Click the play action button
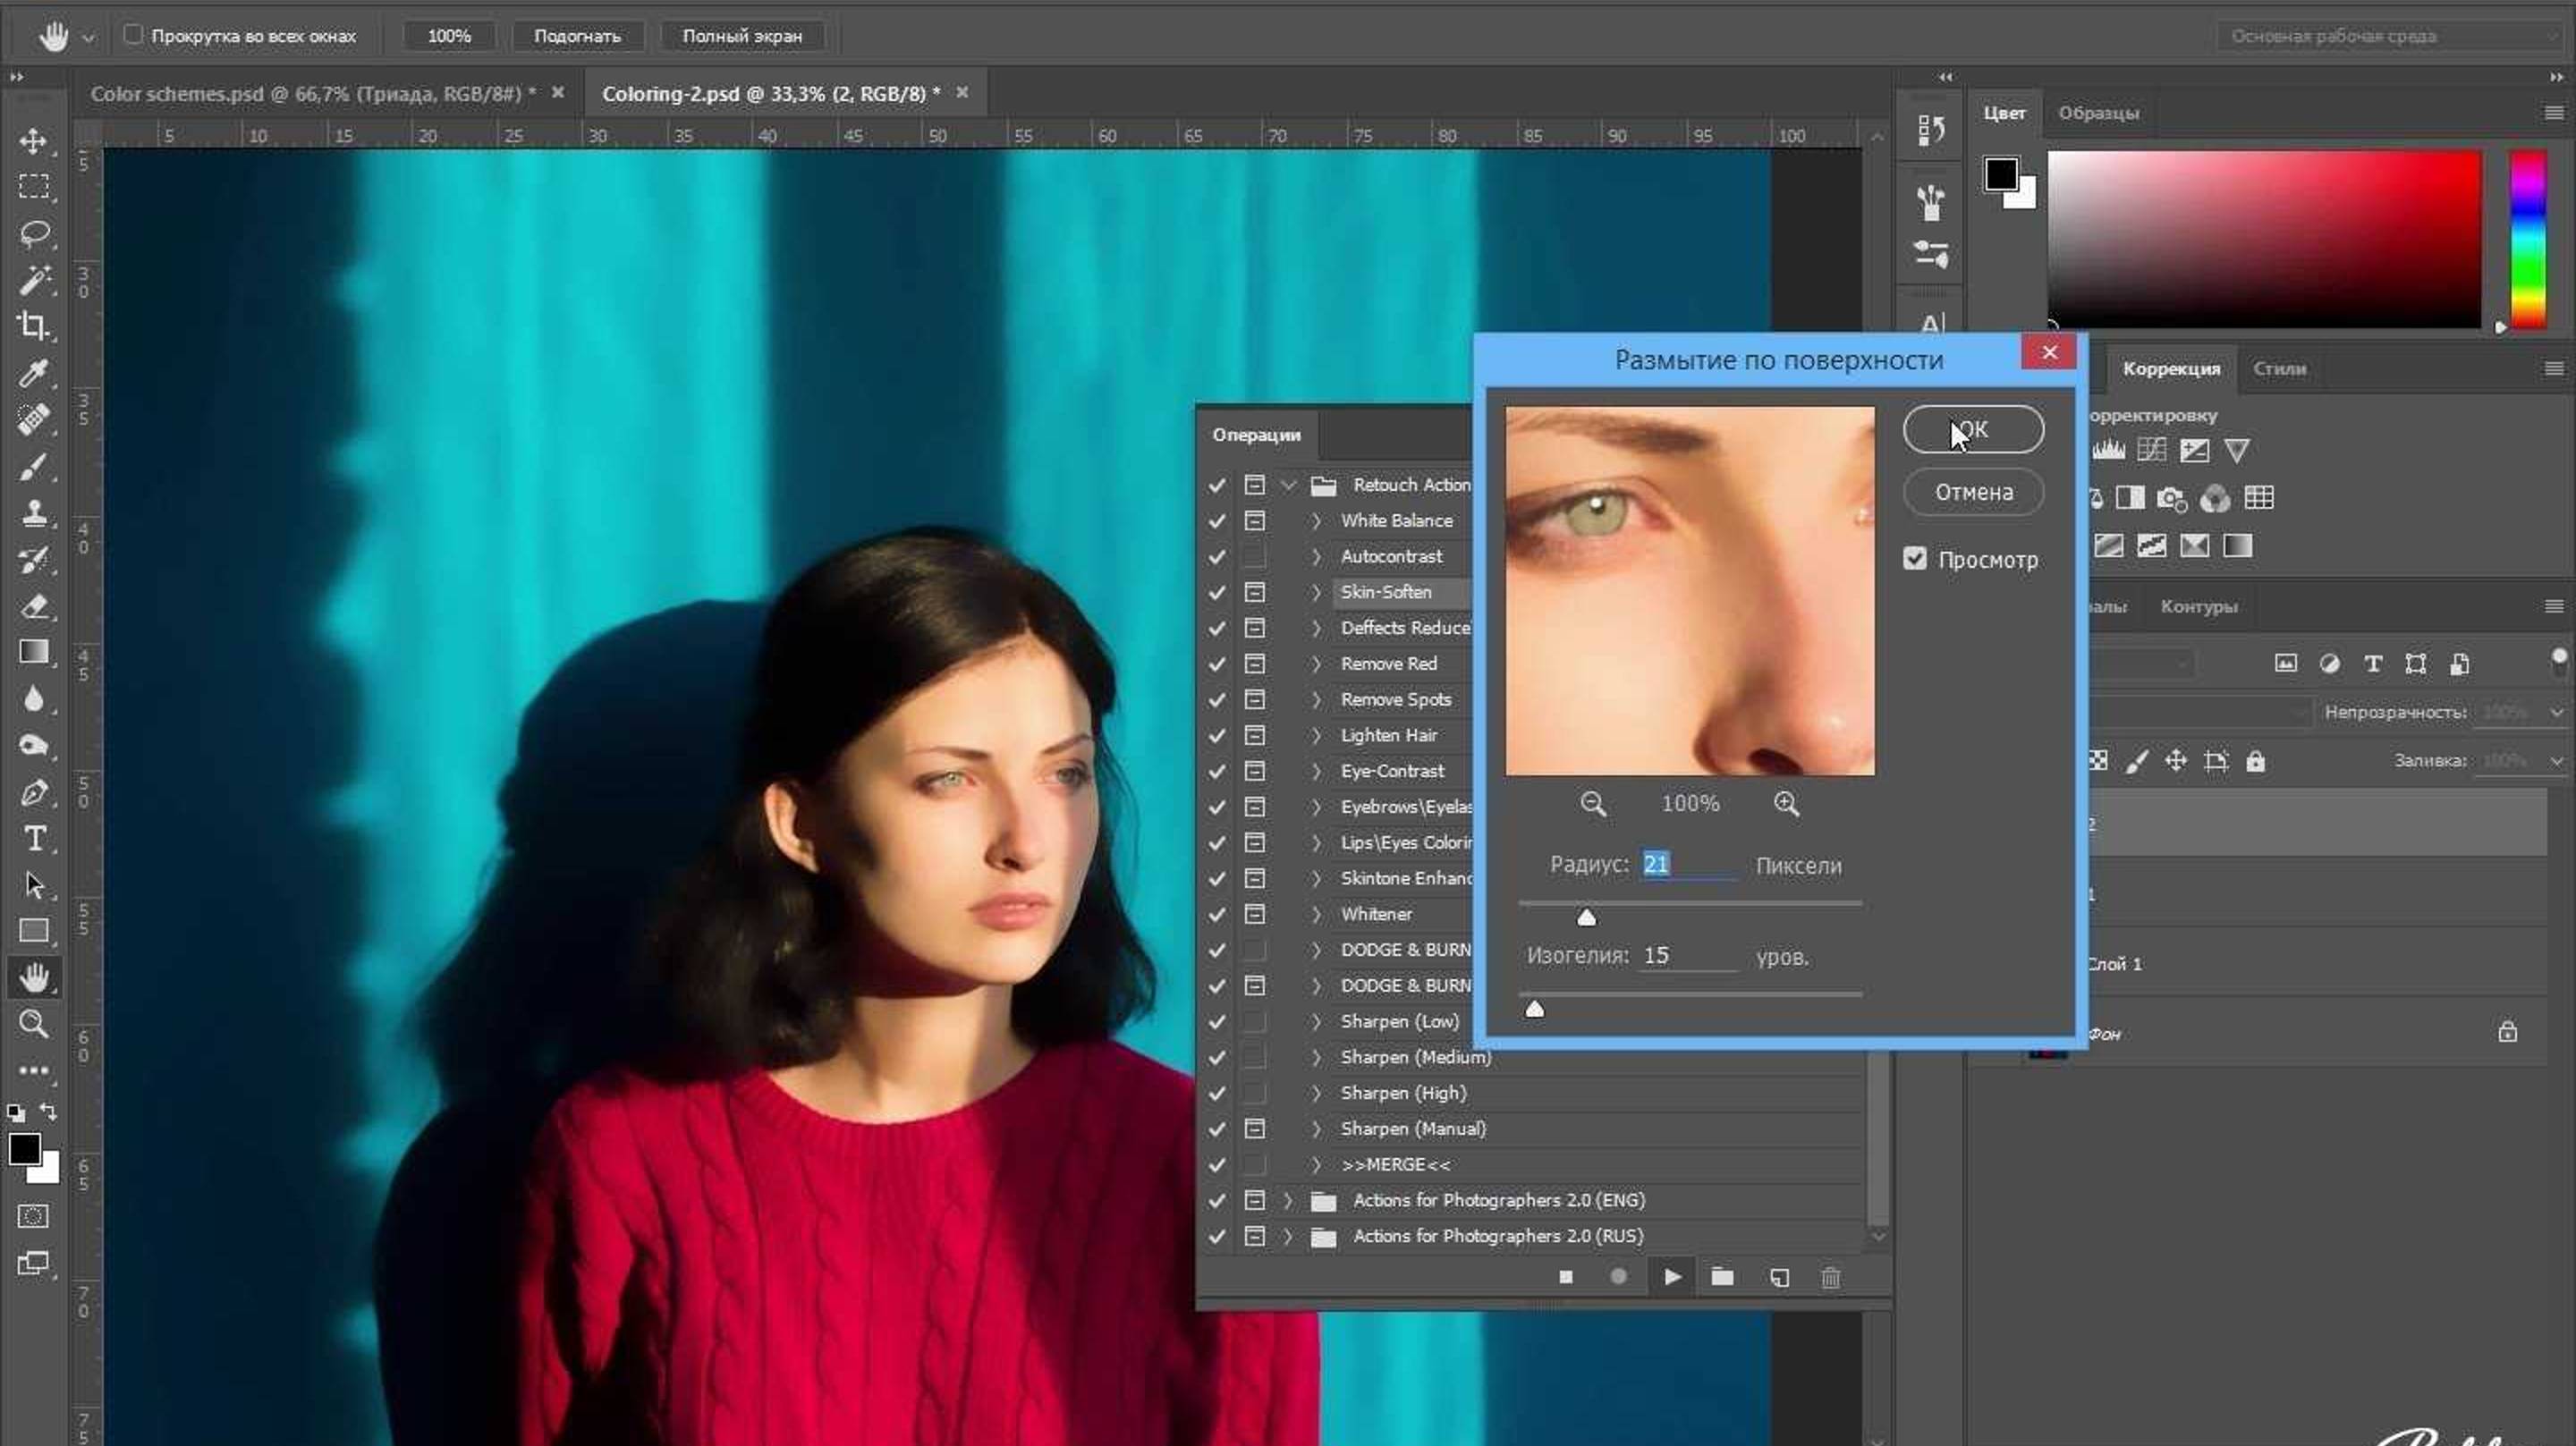 1671,1277
